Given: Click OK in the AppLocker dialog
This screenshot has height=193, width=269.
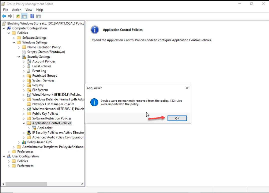Looking at the screenshot, I should coord(177,118).
